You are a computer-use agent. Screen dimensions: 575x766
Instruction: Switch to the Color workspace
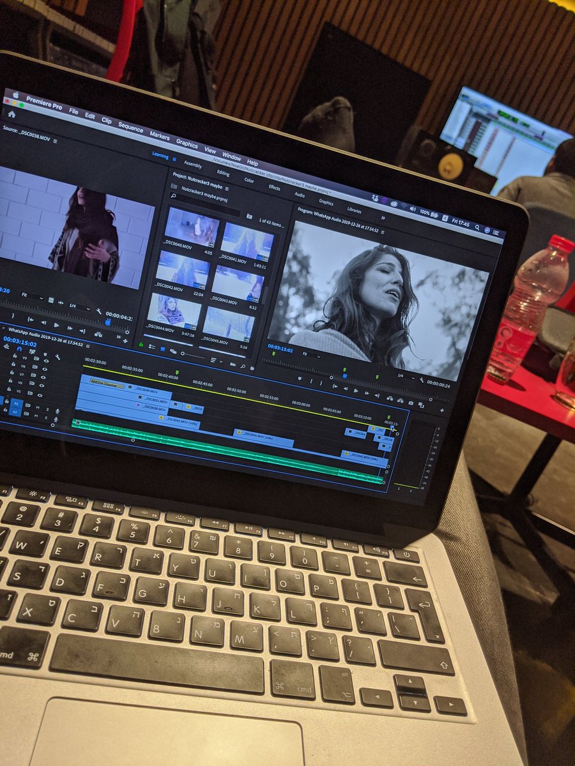pyautogui.click(x=249, y=180)
